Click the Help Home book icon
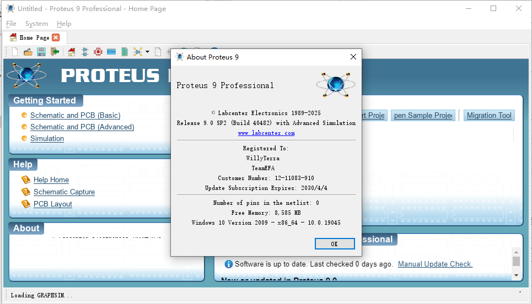532x304 pixels. pos(26,180)
